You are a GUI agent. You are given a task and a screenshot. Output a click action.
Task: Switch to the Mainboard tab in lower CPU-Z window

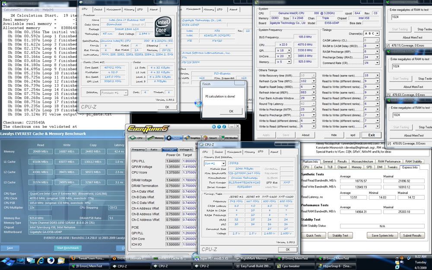pos(234,152)
